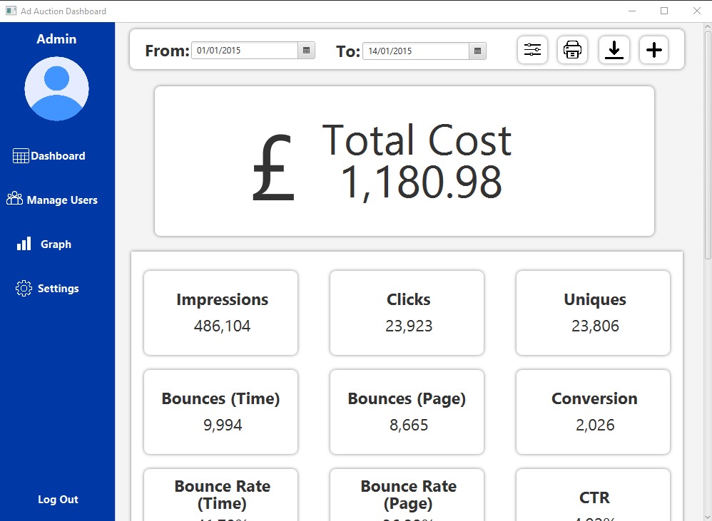712x521 pixels.
Task: Click the Graph bar chart icon
Action: coord(24,244)
